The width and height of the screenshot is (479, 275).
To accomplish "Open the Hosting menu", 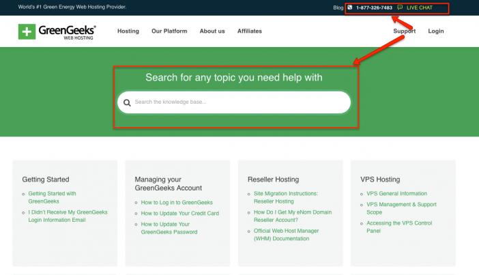I will coord(128,31).
